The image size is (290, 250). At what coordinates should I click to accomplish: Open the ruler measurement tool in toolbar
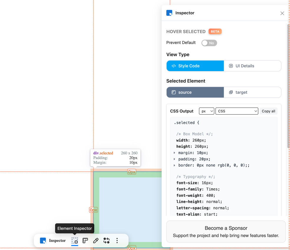point(85,241)
